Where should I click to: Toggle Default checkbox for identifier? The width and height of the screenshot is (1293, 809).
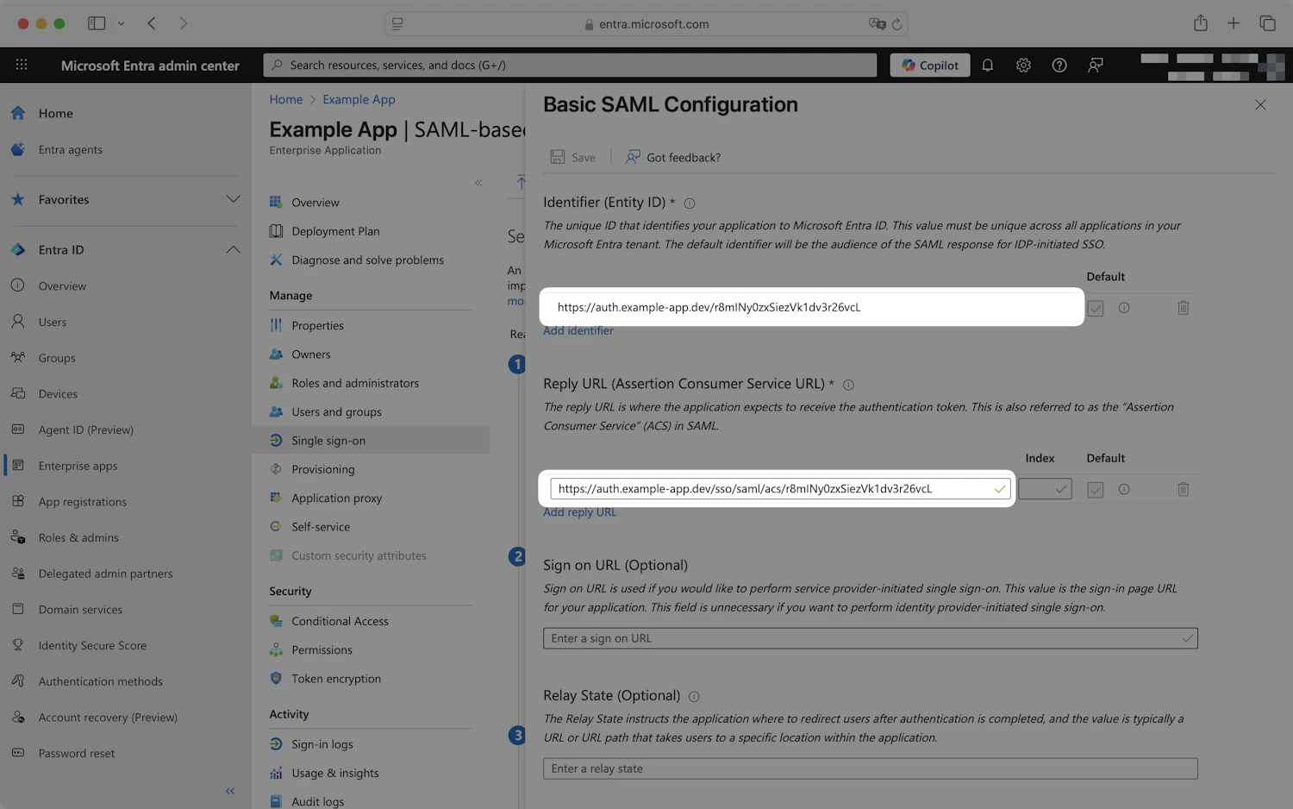pyautogui.click(x=1096, y=308)
